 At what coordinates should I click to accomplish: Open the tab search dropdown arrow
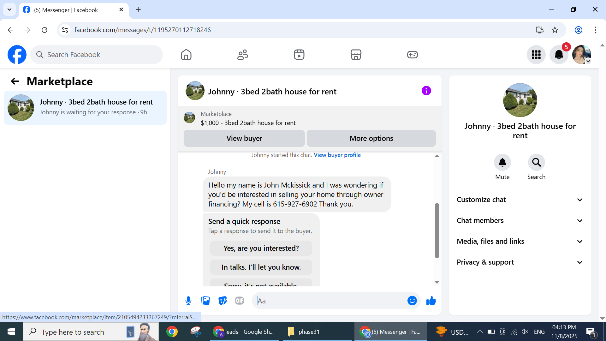pos(9,9)
